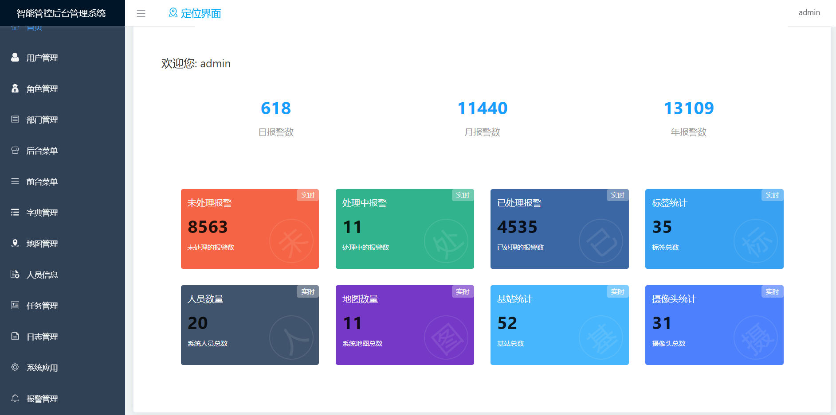Open 任务管理 sidebar menu item

pos(42,306)
